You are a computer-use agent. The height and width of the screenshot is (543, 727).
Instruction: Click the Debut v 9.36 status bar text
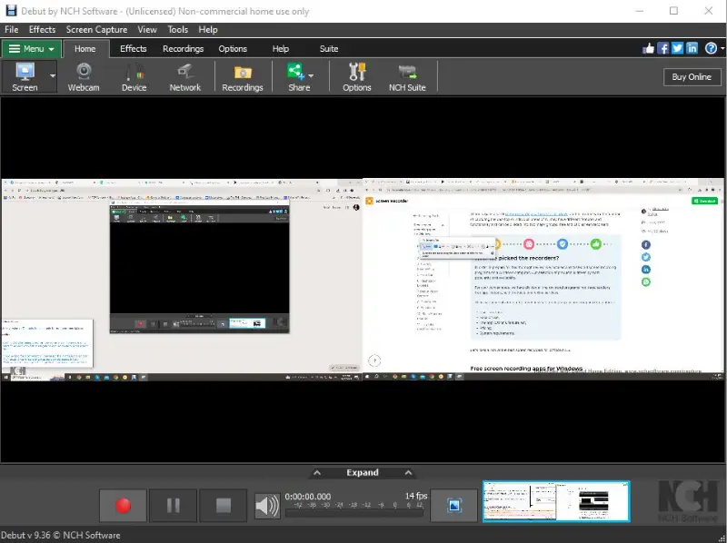(61, 535)
